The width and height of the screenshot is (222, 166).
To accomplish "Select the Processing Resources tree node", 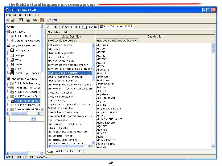I will pos(24,79).
